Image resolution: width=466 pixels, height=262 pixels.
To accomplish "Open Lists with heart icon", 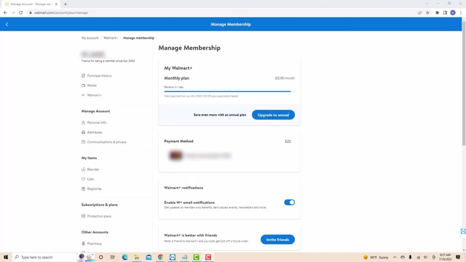I will click(x=91, y=179).
